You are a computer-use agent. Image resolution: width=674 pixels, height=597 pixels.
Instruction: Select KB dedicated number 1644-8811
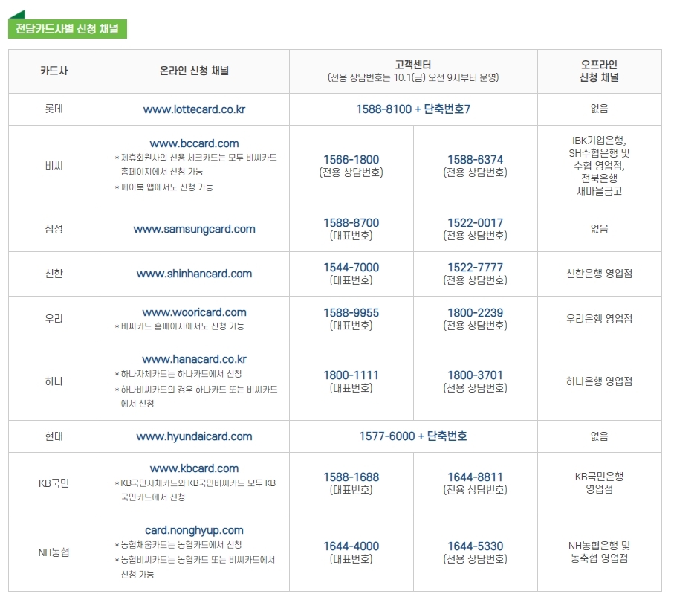[x=475, y=477]
